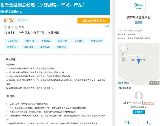Viewport: 160px width, 126px height.
Task: Click the map building icon above marker
Action: point(138,56)
